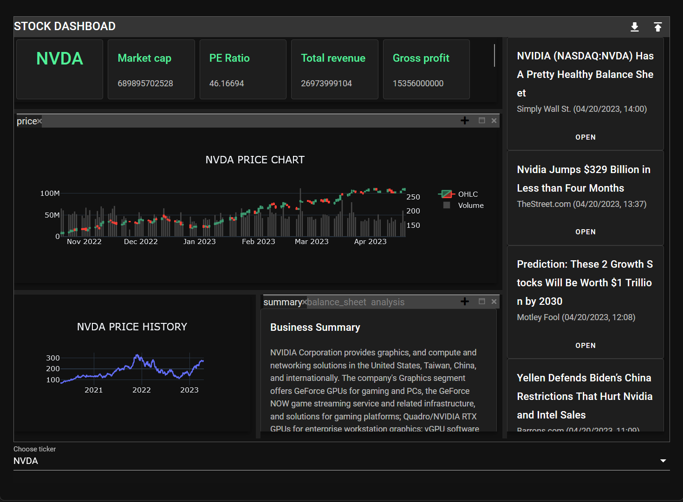
Task: Toggle Volume trace in chart legend
Action: pyautogui.click(x=463, y=205)
